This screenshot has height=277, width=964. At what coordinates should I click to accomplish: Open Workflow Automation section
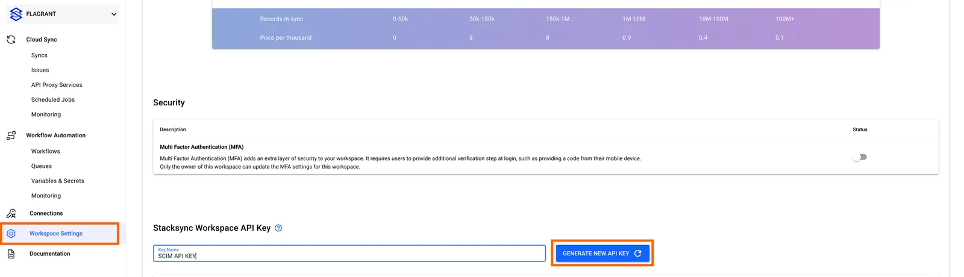coord(56,135)
